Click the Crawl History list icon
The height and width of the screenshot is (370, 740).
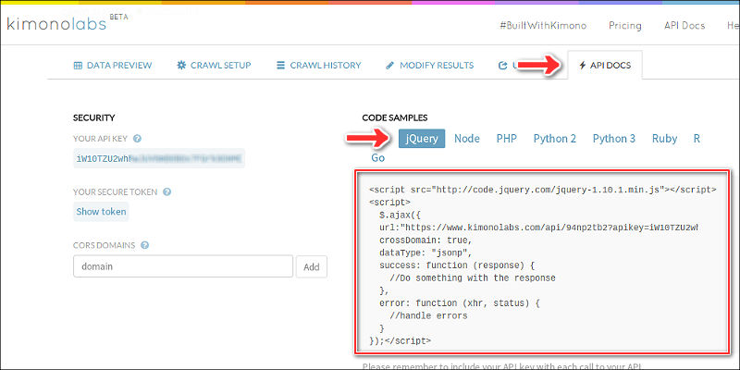point(281,65)
